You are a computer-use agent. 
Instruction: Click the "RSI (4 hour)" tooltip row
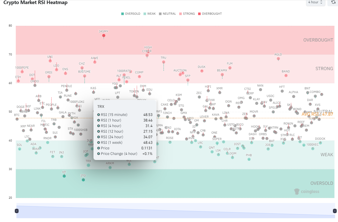pos(125,126)
